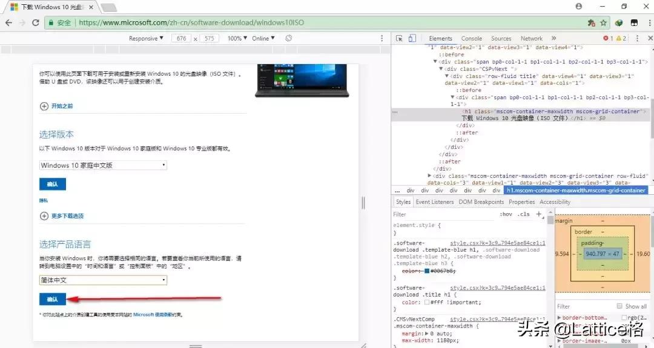Click the box model content size 940.797 × 47
The image size is (654, 348).
click(603, 254)
